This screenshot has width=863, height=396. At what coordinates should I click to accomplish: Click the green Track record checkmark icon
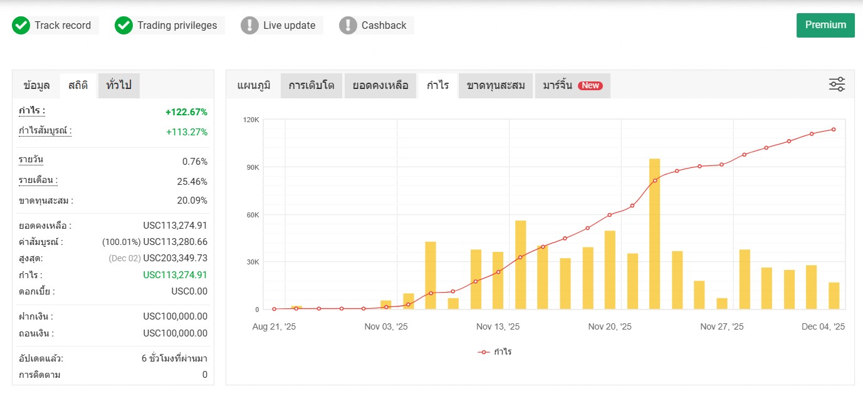tap(21, 26)
